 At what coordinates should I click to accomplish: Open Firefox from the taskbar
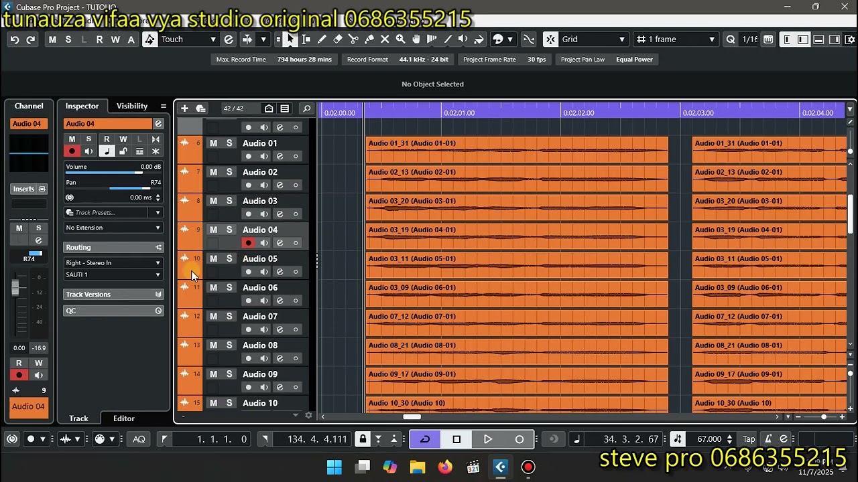pyautogui.click(x=445, y=467)
